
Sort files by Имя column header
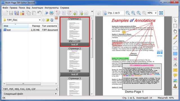tap(15, 26)
